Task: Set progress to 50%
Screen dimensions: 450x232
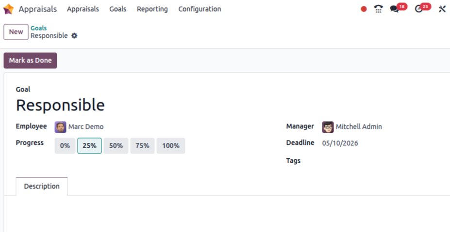Action: pos(116,146)
